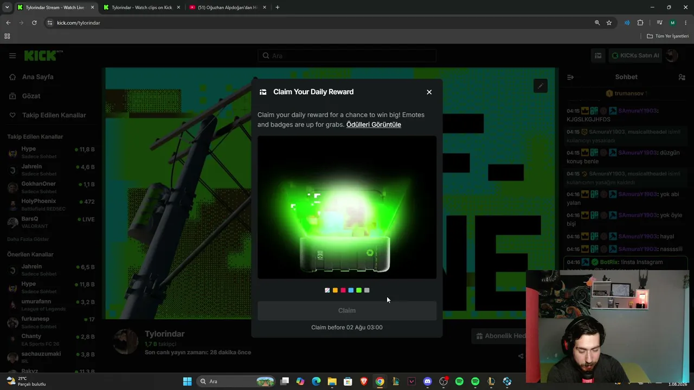This screenshot has width=694, height=390.
Task: Select the green rarity swatch
Action: pyautogui.click(x=359, y=290)
